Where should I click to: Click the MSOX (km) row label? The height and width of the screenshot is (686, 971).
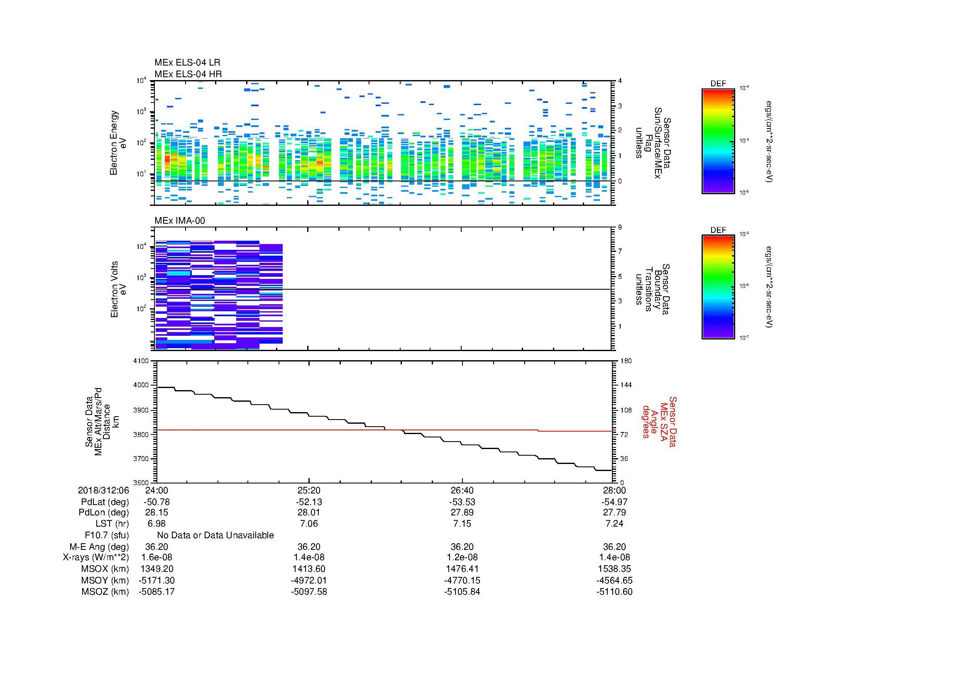105,569
